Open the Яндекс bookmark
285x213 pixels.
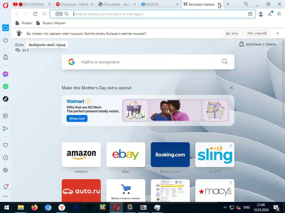(x=24, y=23)
